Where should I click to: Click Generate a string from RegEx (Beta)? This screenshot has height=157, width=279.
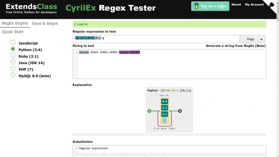coord(235,46)
